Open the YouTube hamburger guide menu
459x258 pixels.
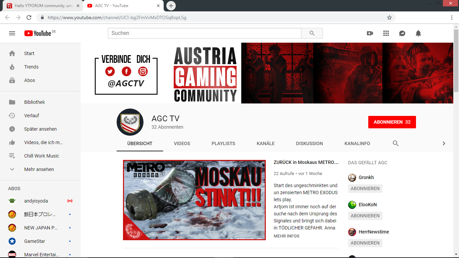12,33
